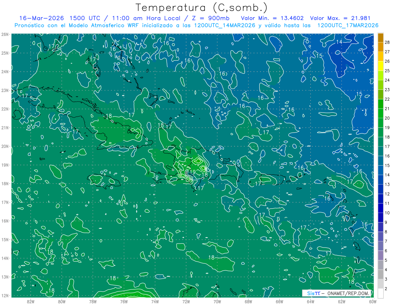Image resolution: width=396 pixels, height=306 pixels.
Task: Click the 62W longitude axis label
Action: coord(342,302)
